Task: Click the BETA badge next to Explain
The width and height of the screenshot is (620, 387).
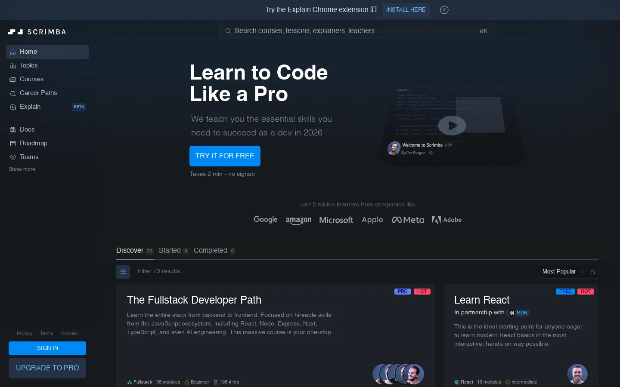Action: tap(79, 107)
